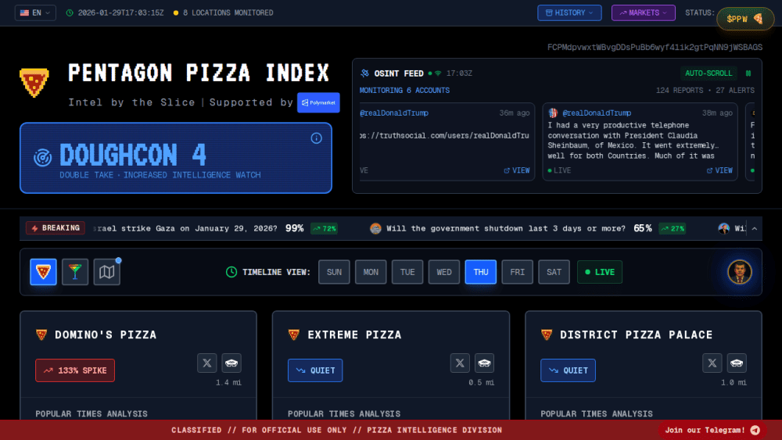Image resolution: width=782 pixels, height=440 pixels.
Task: Click the Pentagon Pizza Index logo
Action: [34, 82]
